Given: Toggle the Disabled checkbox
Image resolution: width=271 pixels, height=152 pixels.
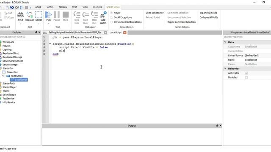Looking at the screenshot, I should (246, 78).
